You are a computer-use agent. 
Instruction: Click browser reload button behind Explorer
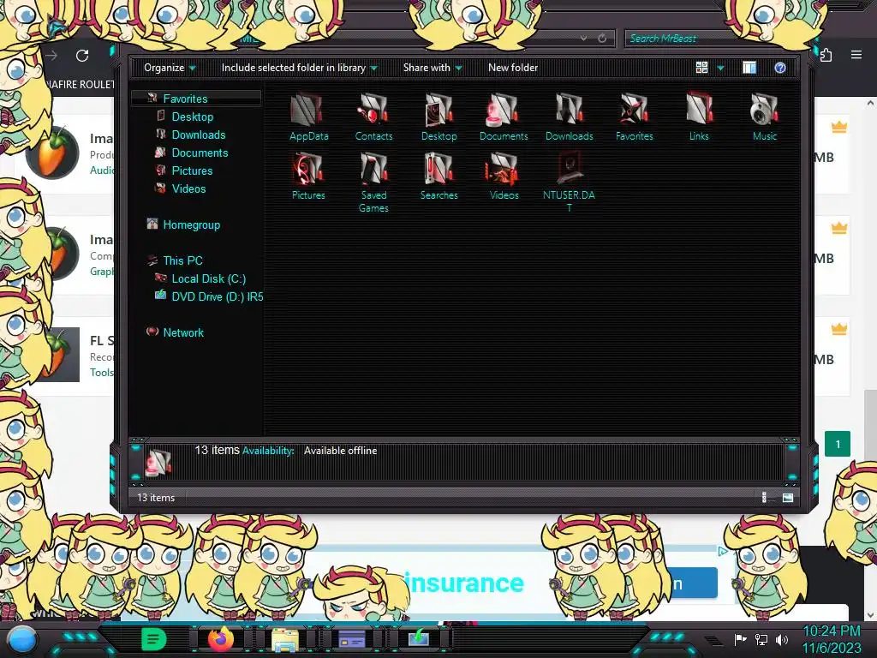(82, 56)
